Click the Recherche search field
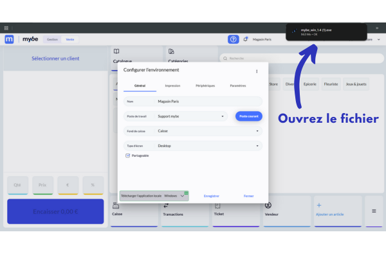Image resolution: width=386 pixels, height=257 pixels. coord(302,58)
